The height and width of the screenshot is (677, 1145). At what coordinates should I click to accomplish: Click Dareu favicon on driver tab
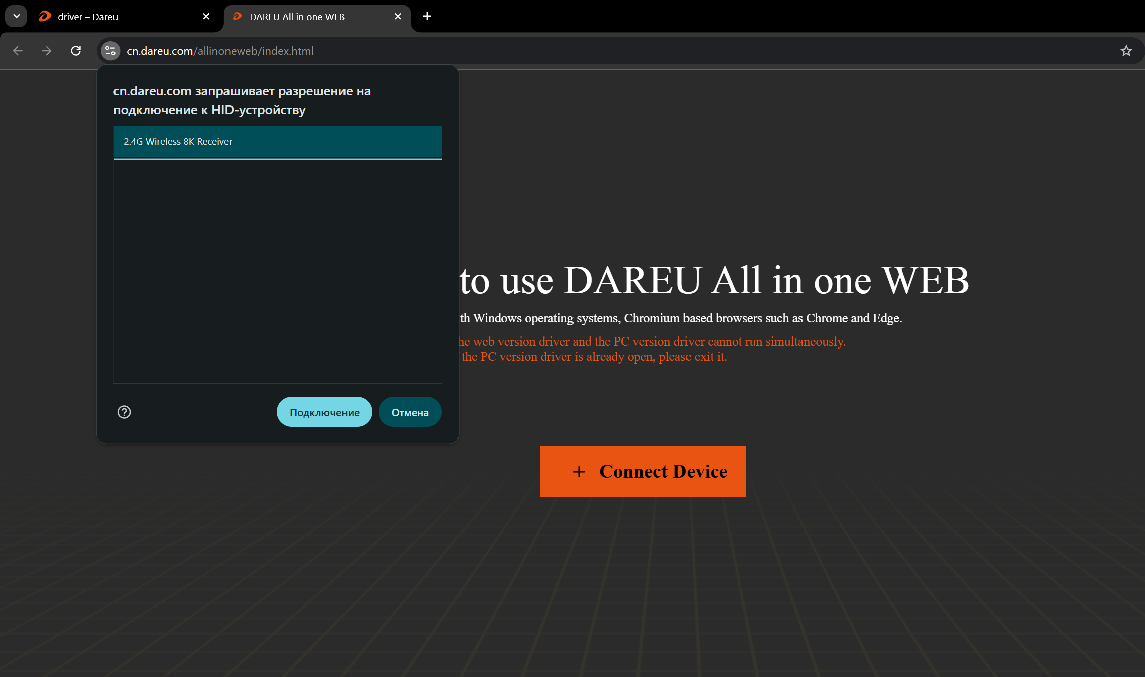45,16
